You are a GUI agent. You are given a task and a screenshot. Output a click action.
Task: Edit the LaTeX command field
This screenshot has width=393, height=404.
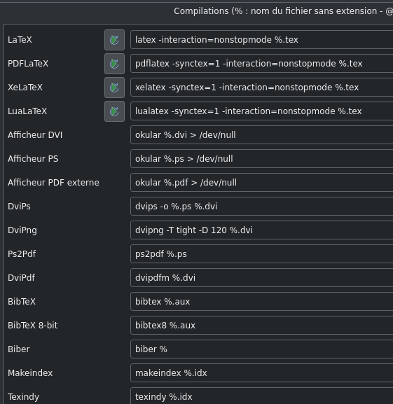[x=261, y=40]
